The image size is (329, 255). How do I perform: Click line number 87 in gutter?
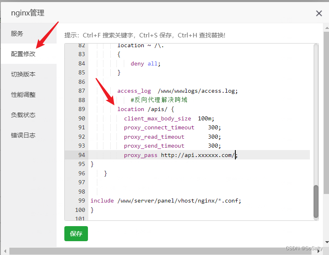click(x=81, y=91)
